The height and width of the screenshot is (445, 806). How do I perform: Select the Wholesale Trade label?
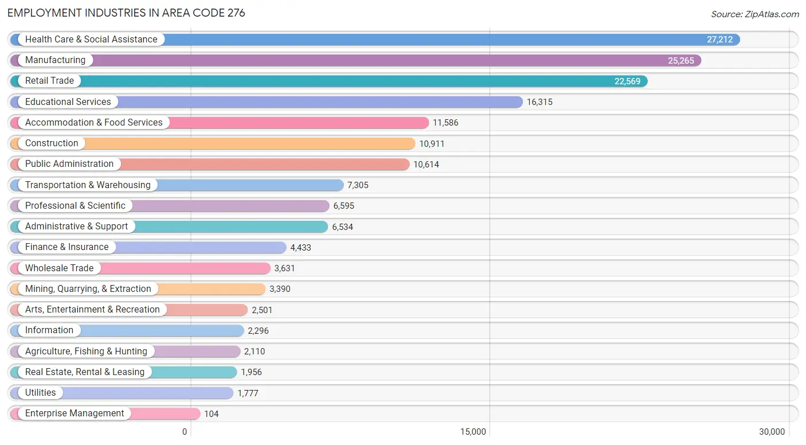(59, 268)
